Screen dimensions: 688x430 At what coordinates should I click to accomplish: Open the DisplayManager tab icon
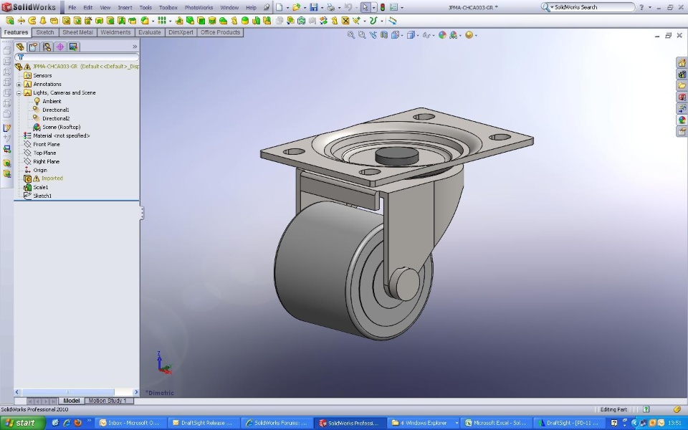point(73,47)
